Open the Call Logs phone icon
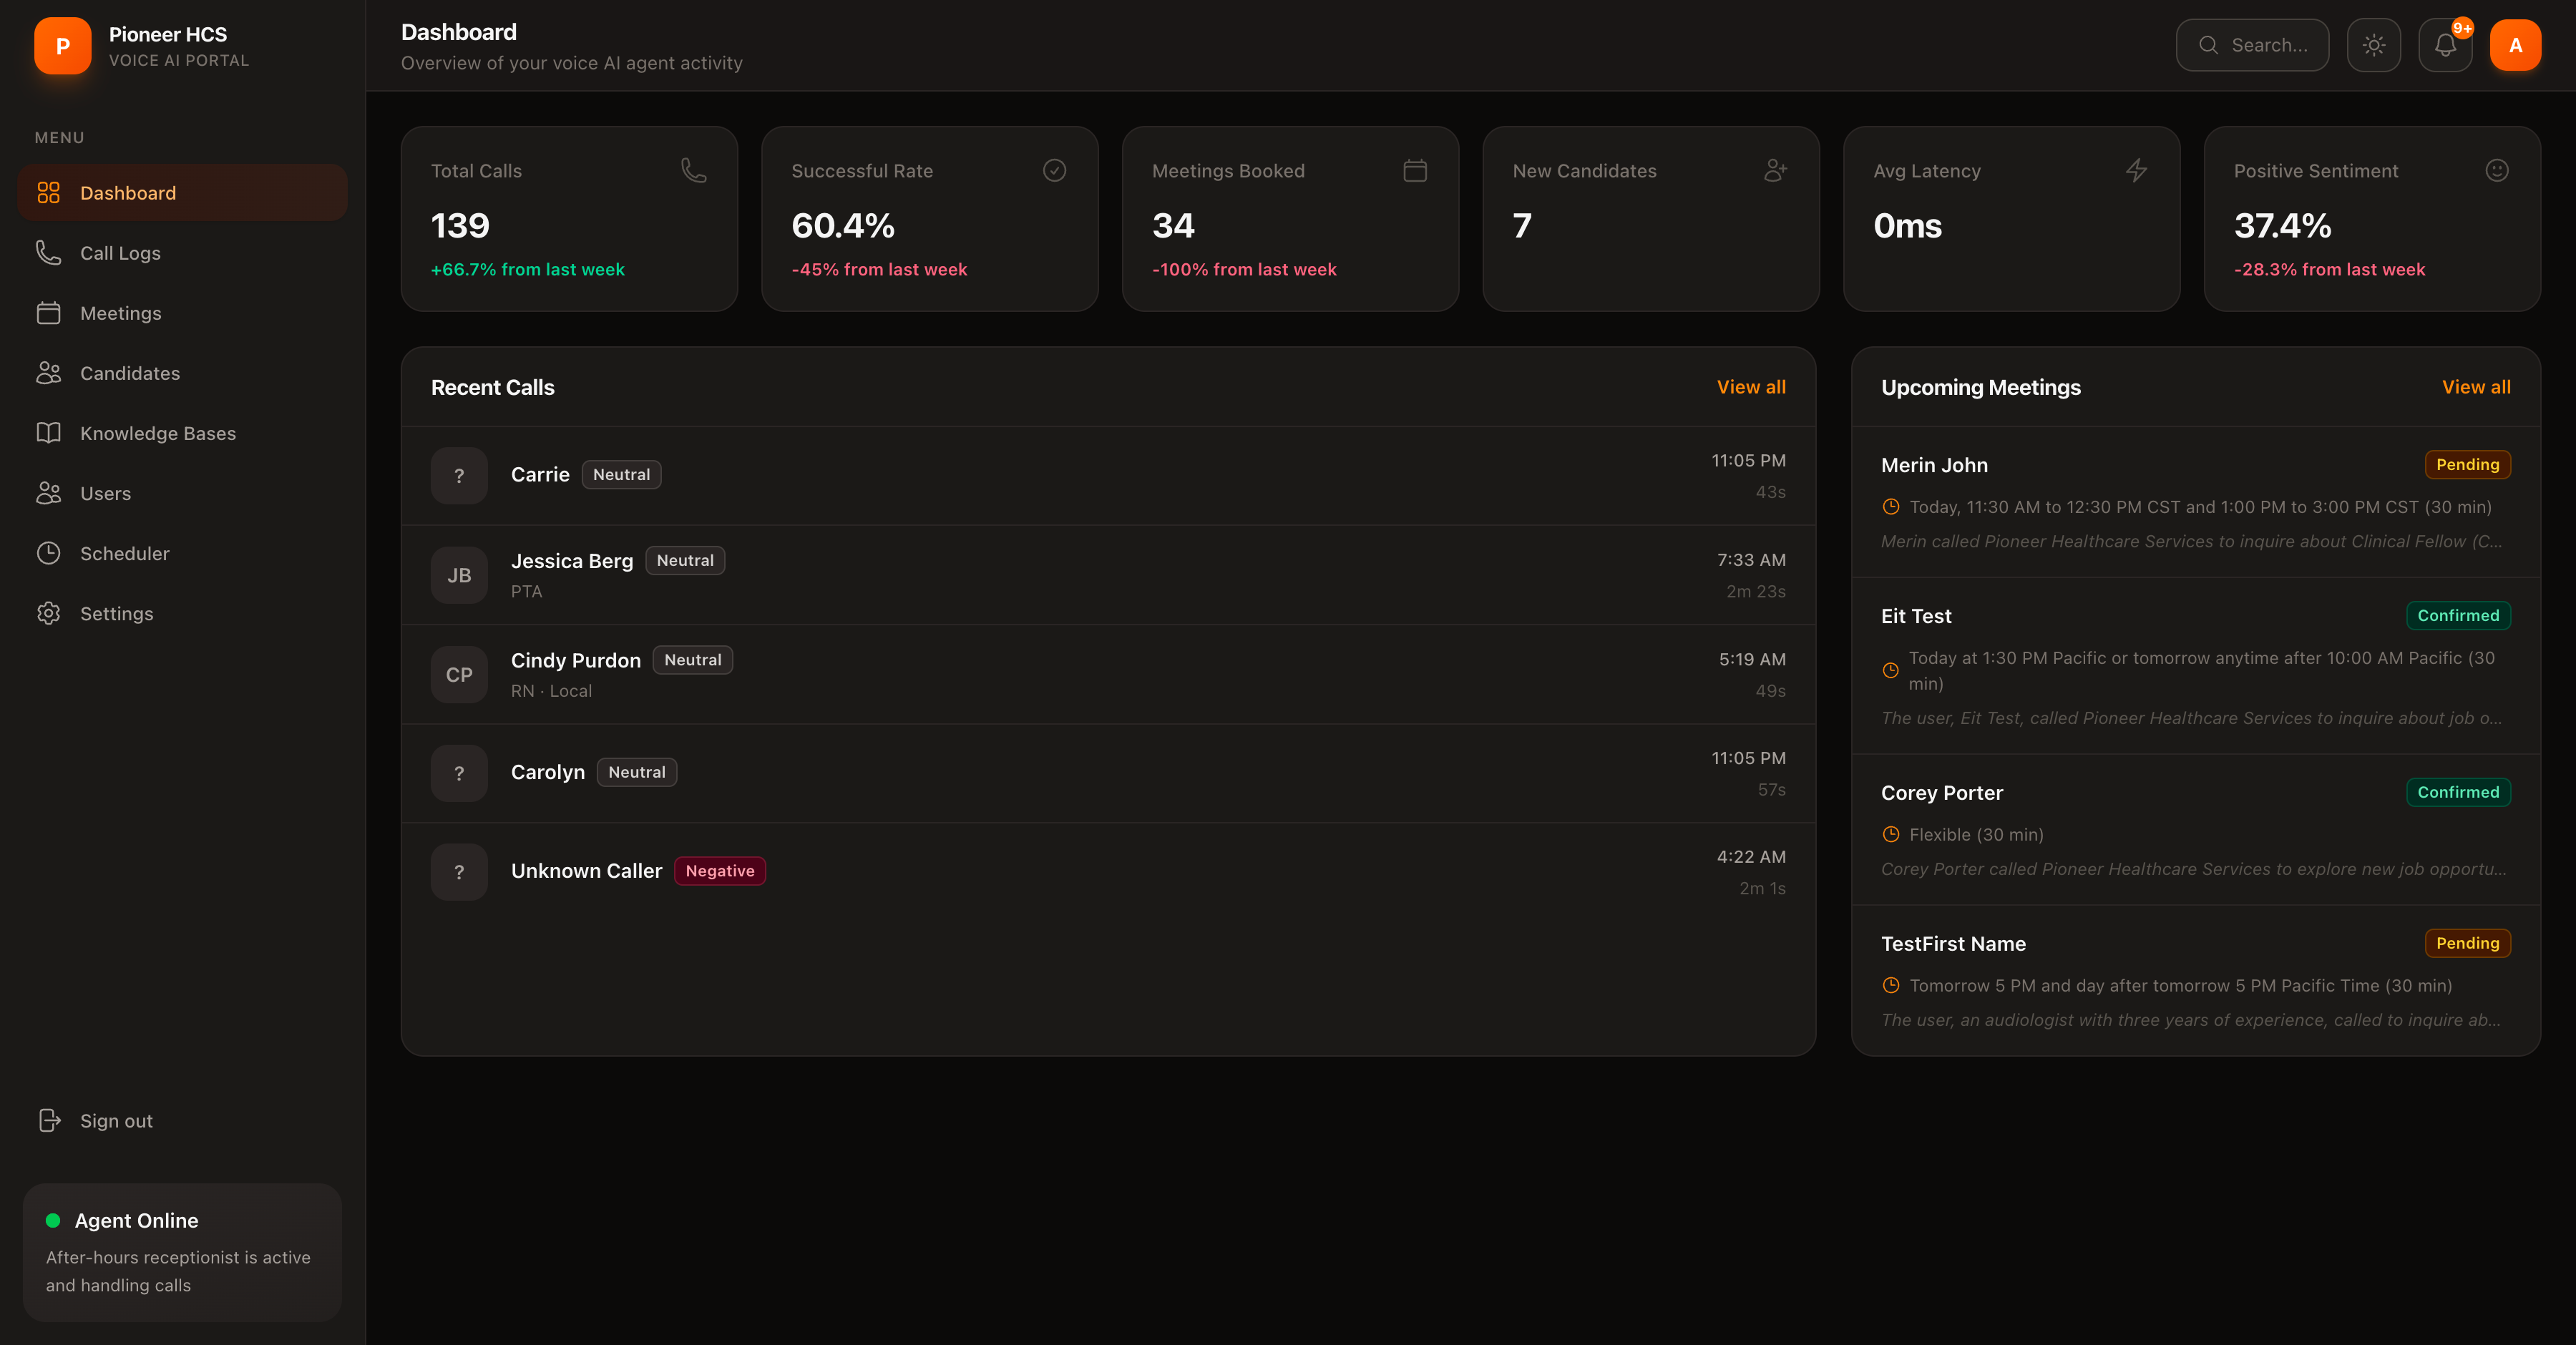Screen dimensions: 2576x1345 (50, 252)
